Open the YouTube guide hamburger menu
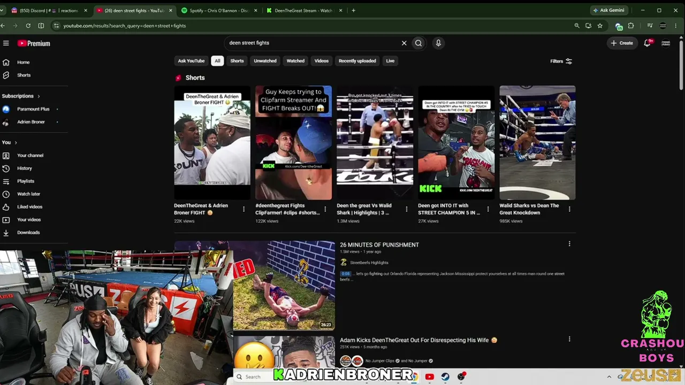Viewport: 685px width, 385px height. coord(6,43)
